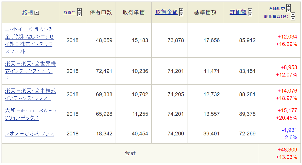Select the 11,471 base price cell
The image size is (302, 165).
pos(212,71)
